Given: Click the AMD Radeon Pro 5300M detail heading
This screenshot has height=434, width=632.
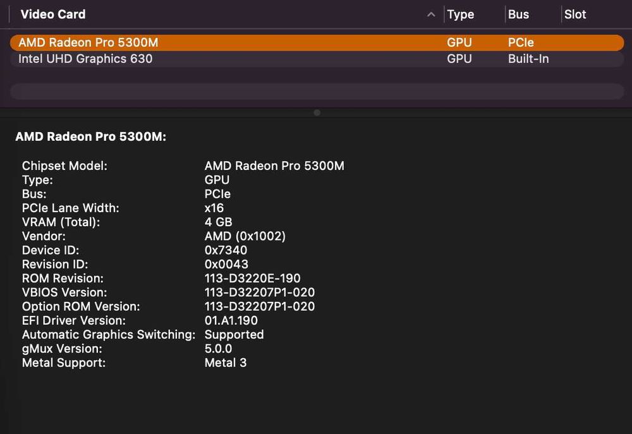Looking at the screenshot, I should 90,136.
